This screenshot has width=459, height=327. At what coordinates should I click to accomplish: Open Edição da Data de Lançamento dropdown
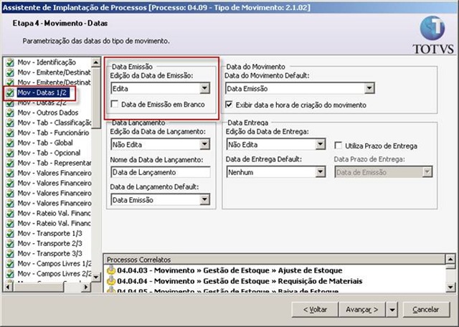(204, 144)
